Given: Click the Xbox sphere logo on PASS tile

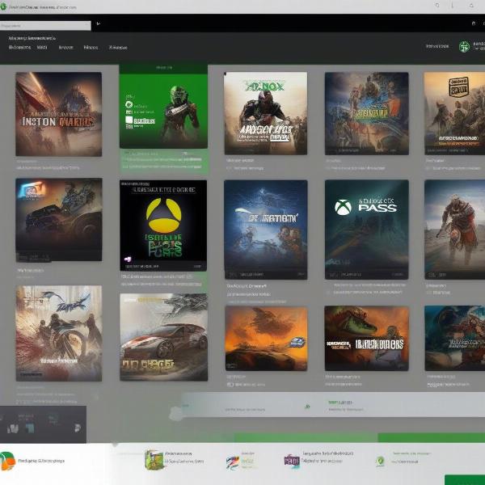Looking at the screenshot, I should [x=343, y=207].
